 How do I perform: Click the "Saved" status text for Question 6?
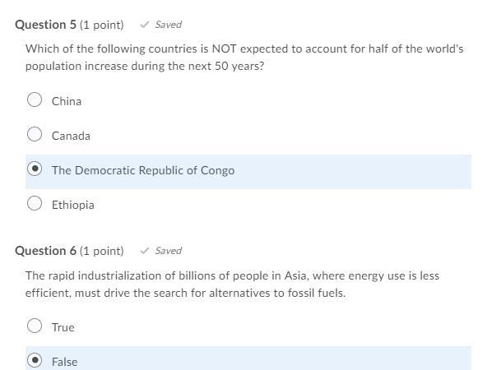168,251
